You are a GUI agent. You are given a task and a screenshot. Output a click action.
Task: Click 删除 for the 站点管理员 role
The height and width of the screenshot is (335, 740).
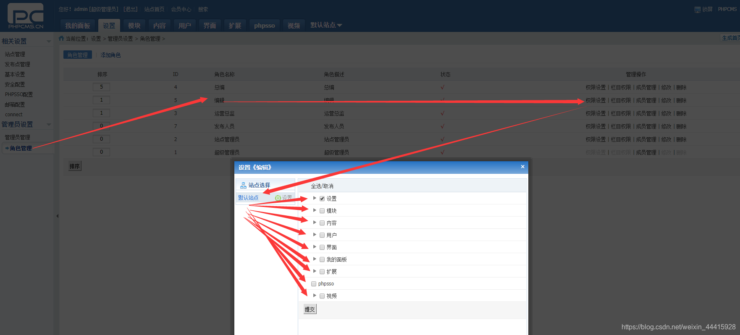coord(682,139)
